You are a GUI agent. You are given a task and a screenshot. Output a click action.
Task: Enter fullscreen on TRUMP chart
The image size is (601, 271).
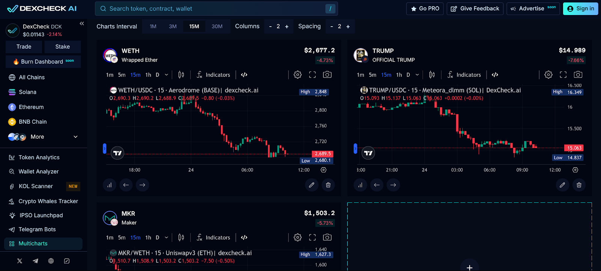563,75
